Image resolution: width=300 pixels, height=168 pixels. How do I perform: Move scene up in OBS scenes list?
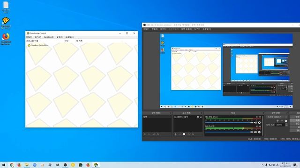tap(154, 134)
